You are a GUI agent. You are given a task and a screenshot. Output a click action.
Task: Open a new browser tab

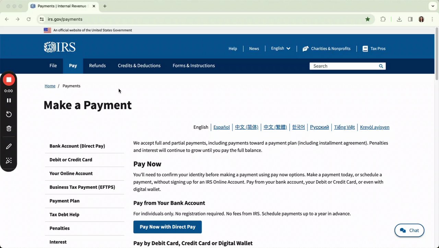[x=105, y=6]
